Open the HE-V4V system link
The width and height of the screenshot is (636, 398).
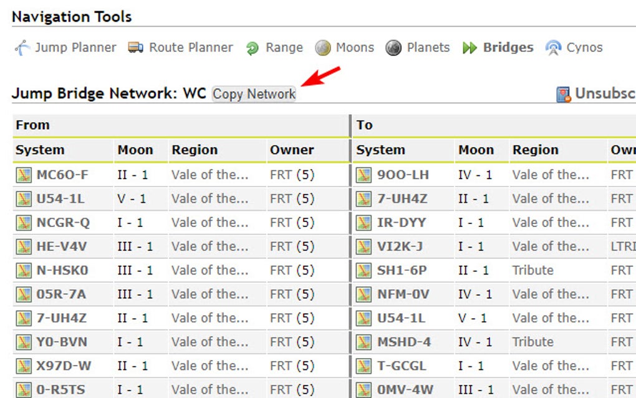62,246
